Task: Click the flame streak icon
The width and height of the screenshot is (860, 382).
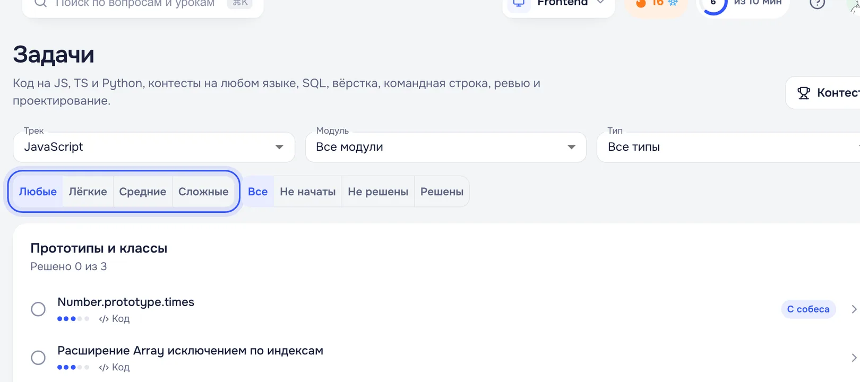Action: click(x=641, y=3)
